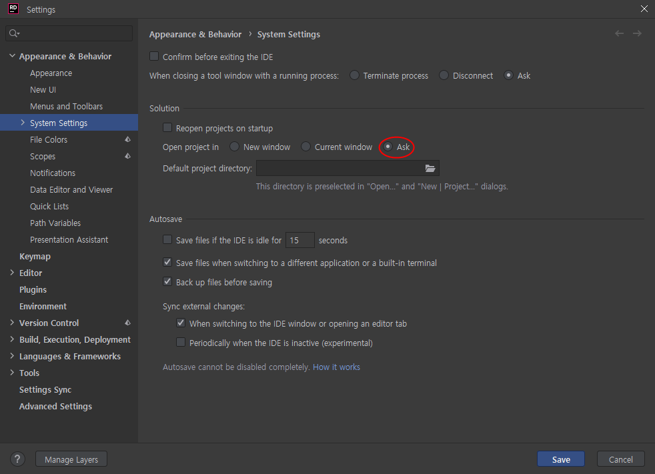
Task: Choose Ask for Open project in
Action: coord(388,147)
